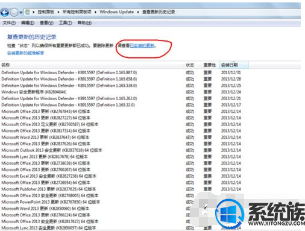Screen dimensions: 305x231
Task: Click the Forward navigation arrow button
Action: coord(14,13)
